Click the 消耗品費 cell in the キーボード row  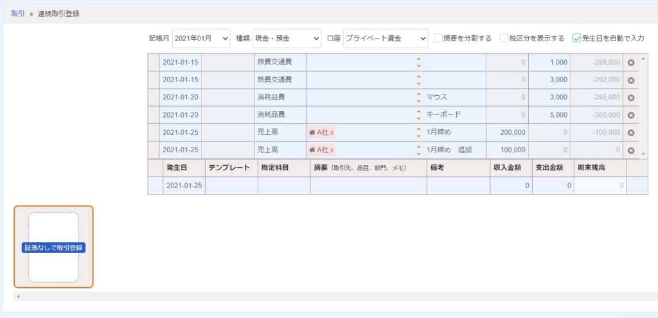pos(280,114)
